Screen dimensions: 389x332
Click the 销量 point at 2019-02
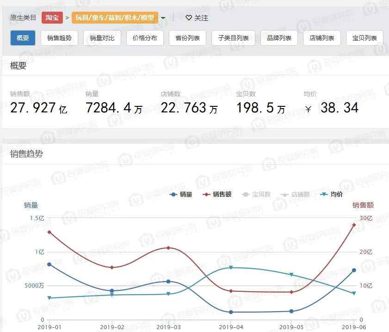[112, 290]
